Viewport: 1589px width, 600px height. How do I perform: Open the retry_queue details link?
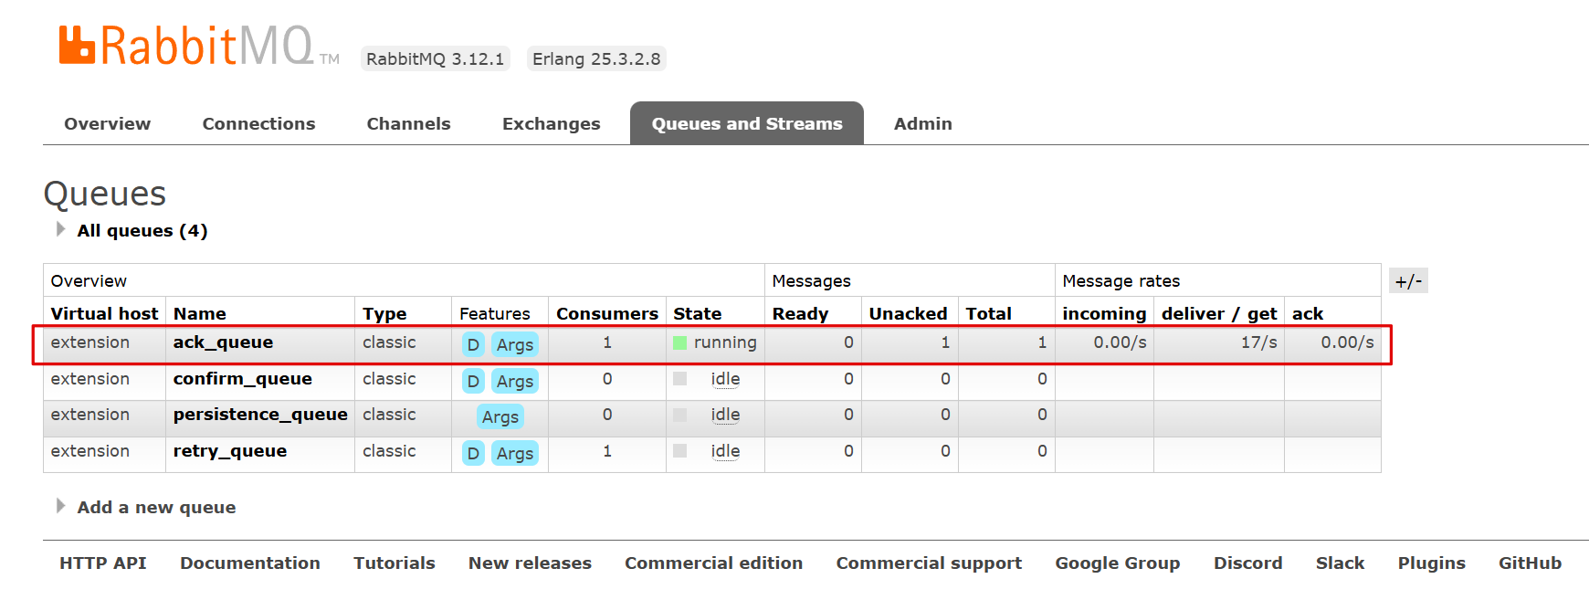click(230, 450)
